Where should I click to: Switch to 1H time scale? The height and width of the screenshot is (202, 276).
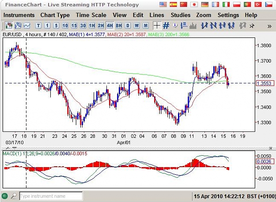pyautogui.click(x=92, y=26)
